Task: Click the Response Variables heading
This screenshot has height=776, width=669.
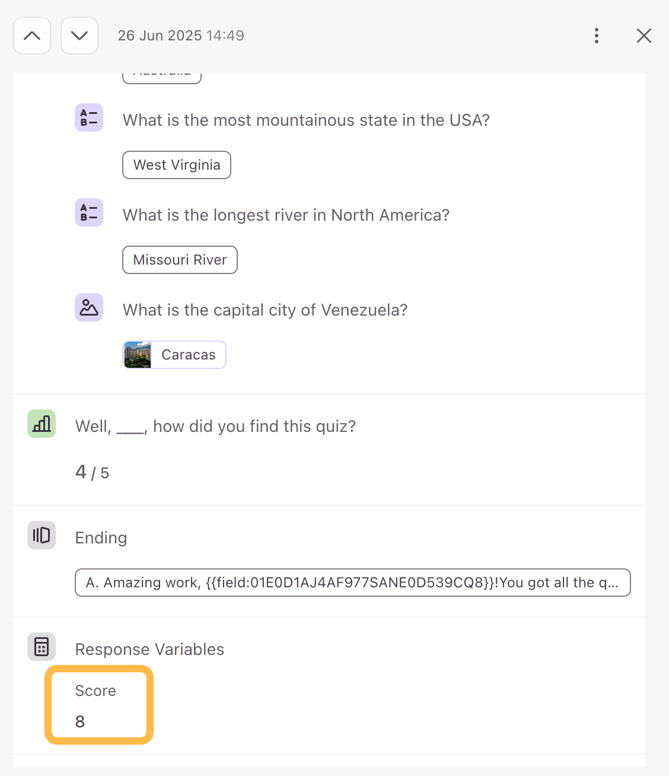Action: pyautogui.click(x=149, y=649)
